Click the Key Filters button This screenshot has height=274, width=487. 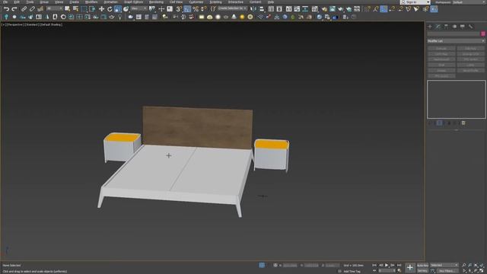click(x=447, y=271)
